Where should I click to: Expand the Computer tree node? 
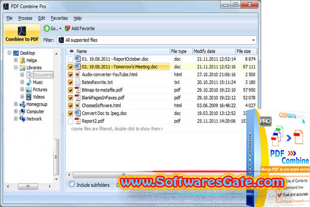pyautogui.click(x=16, y=111)
